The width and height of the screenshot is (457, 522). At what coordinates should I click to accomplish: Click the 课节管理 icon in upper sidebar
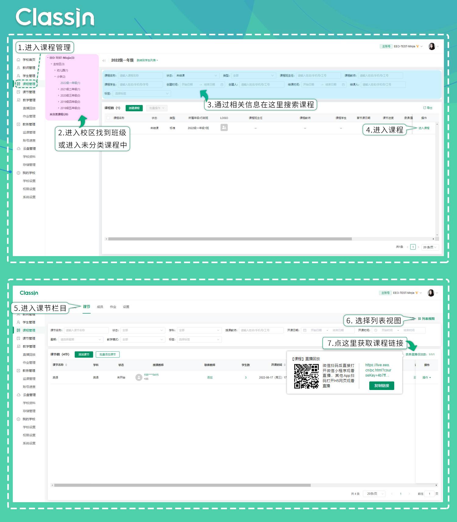pos(18,92)
